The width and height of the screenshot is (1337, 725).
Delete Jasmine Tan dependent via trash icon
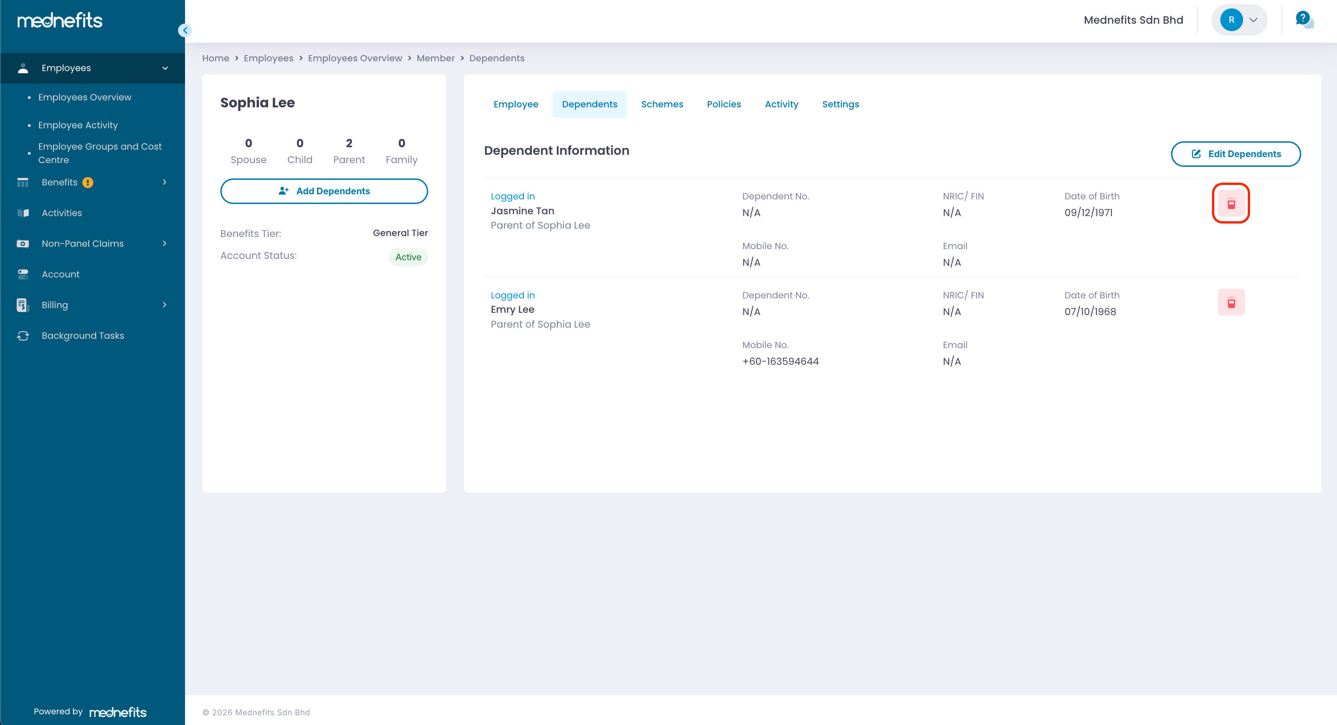pyautogui.click(x=1231, y=204)
